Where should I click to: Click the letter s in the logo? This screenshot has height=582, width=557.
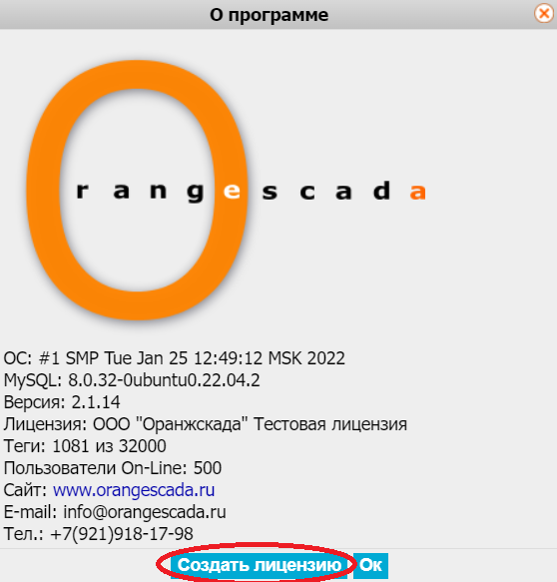(x=270, y=192)
